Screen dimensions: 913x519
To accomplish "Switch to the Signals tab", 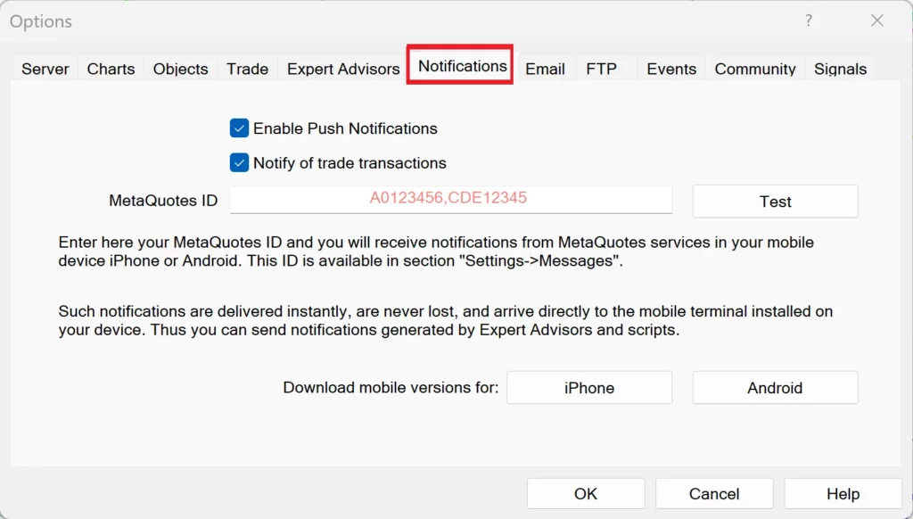I will [840, 69].
